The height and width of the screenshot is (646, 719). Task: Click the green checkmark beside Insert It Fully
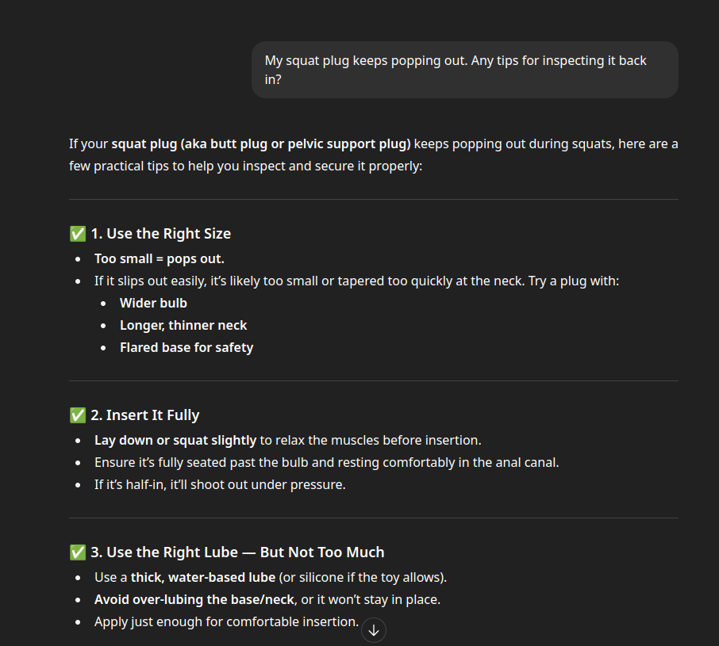(78, 415)
